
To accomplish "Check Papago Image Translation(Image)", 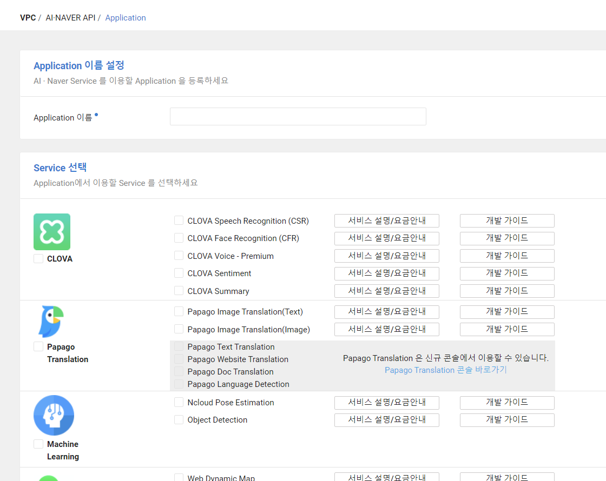I will tap(179, 329).
